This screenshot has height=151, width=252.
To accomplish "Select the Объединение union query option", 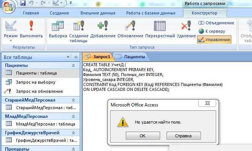I will 216,23.
